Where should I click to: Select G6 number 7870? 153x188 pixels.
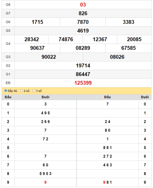click(x=83, y=22)
